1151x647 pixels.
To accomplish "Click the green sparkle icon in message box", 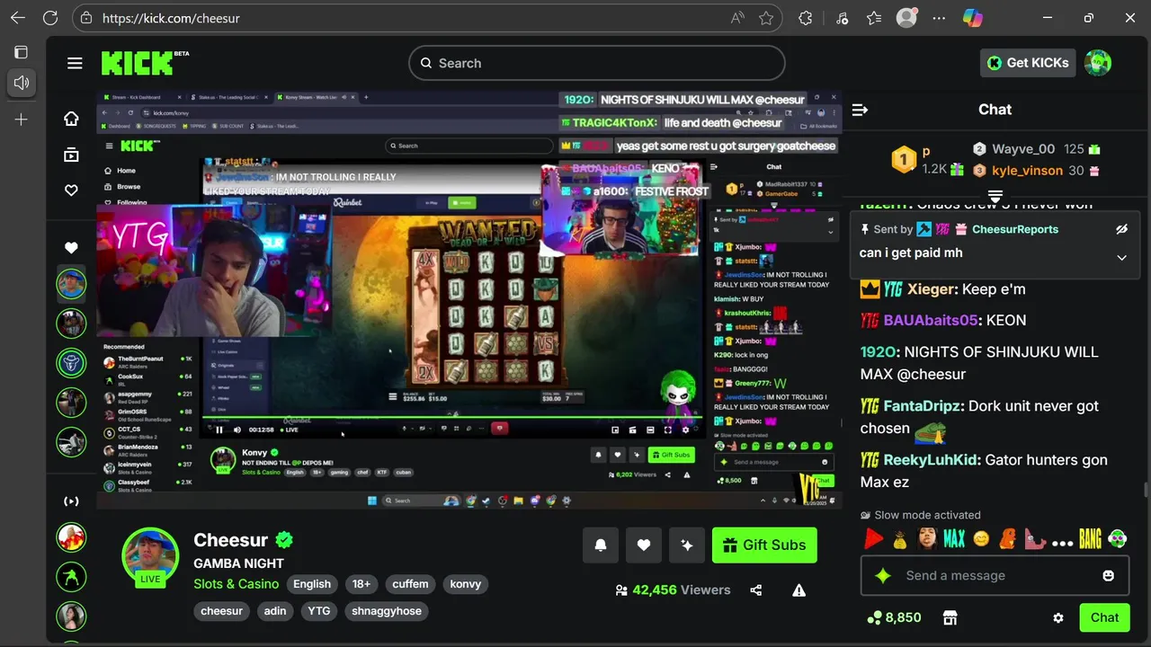I will coord(883,575).
